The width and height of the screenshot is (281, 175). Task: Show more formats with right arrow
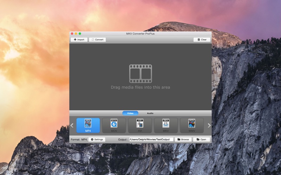pyautogui.click(x=209, y=126)
